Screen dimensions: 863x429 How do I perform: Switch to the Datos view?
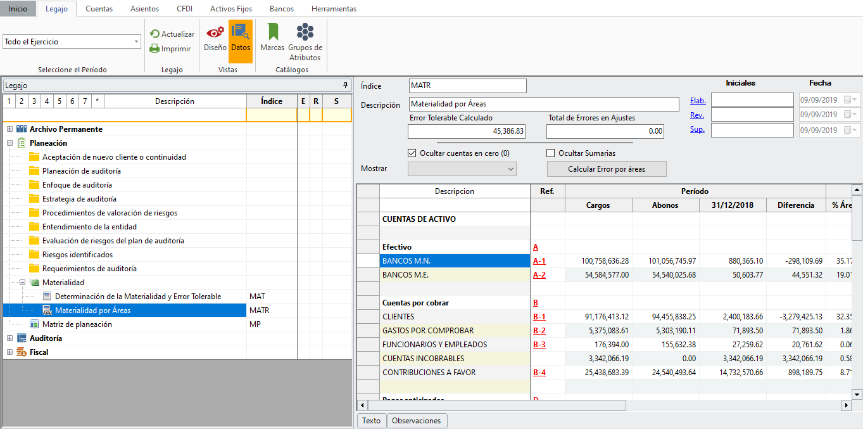[x=240, y=38]
